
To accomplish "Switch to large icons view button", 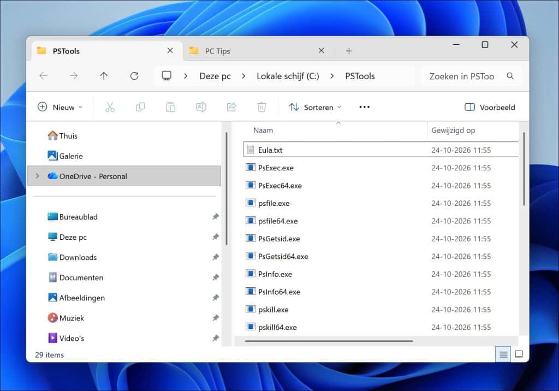I will (519, 354).
